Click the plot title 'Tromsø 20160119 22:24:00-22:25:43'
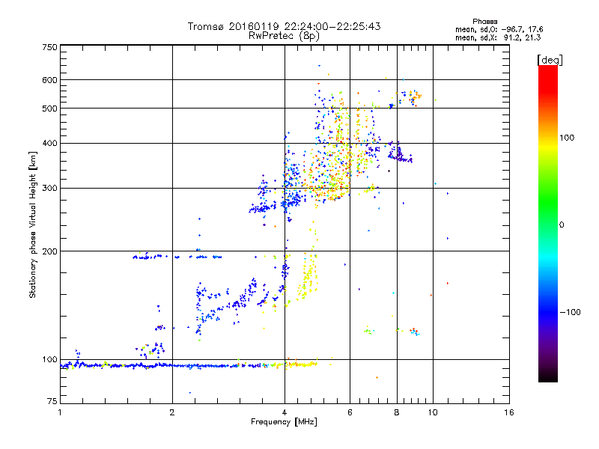The height and width of the screenshot is (449, 599). [x=284, y=26]
